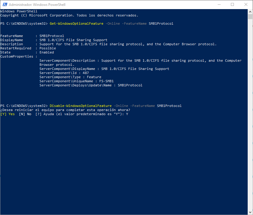The height and width of the screenshot is (215, 253).
Task: Click the typed Y response after the prompt
Action: [x=127, y=114]
